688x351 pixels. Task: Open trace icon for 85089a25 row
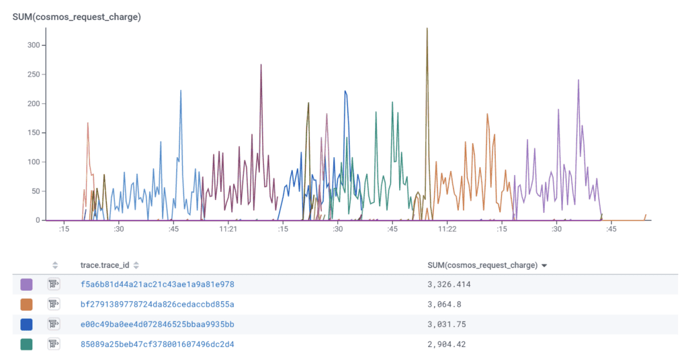pyautogui.click(x=54, y=344)
